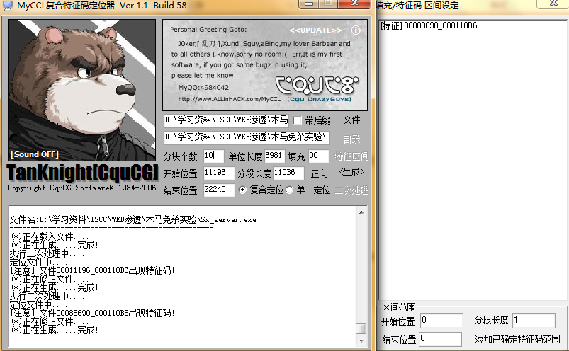
Task: Enable the 带后缀 checkbox
Action: coord(297,120)
